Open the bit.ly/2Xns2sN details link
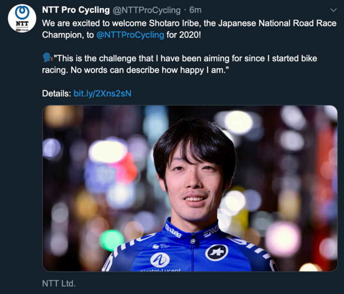The height and width of the screenshot is (294, 344). (x=102, y=93)
